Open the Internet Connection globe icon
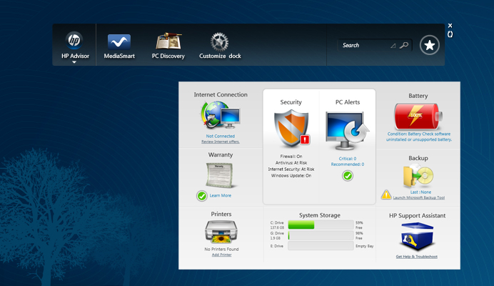 tap(220, 115)
